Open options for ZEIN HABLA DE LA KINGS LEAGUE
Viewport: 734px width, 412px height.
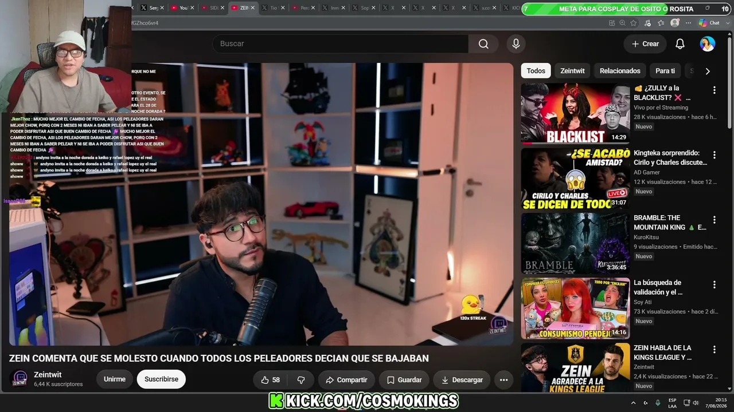coord(715,350)
